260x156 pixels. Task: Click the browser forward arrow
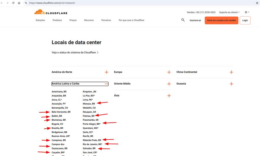tap(8, 3)
